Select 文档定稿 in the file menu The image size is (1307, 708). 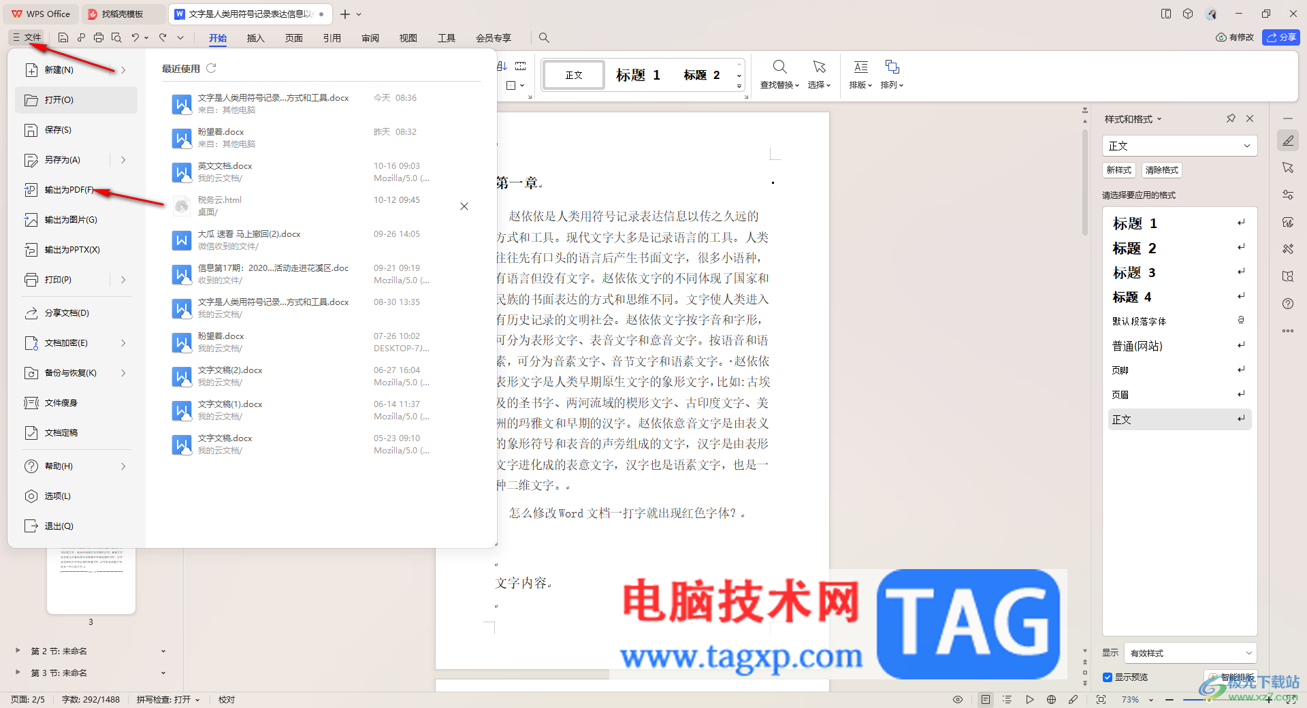coord(76,433)
